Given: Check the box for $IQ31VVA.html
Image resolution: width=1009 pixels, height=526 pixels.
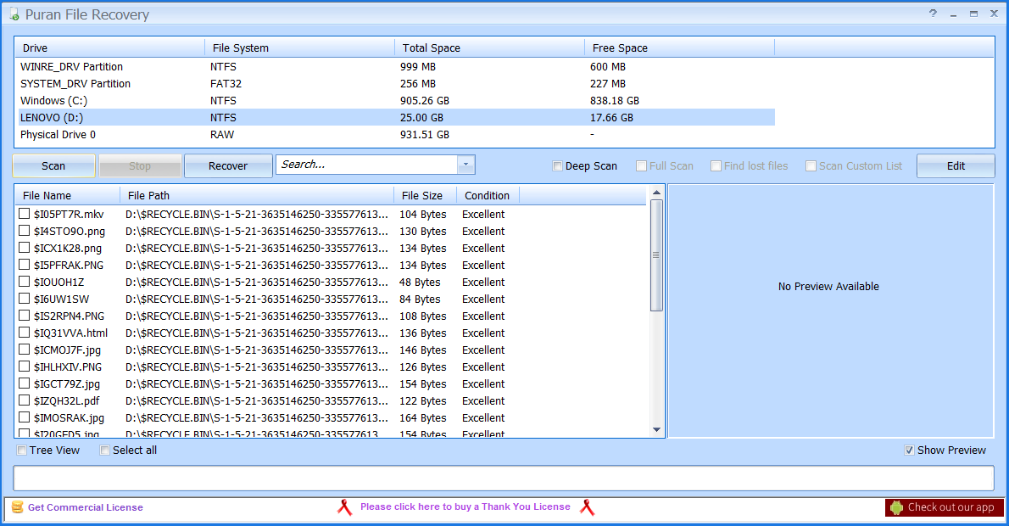Looking at the screenshot, I should 25,333.
